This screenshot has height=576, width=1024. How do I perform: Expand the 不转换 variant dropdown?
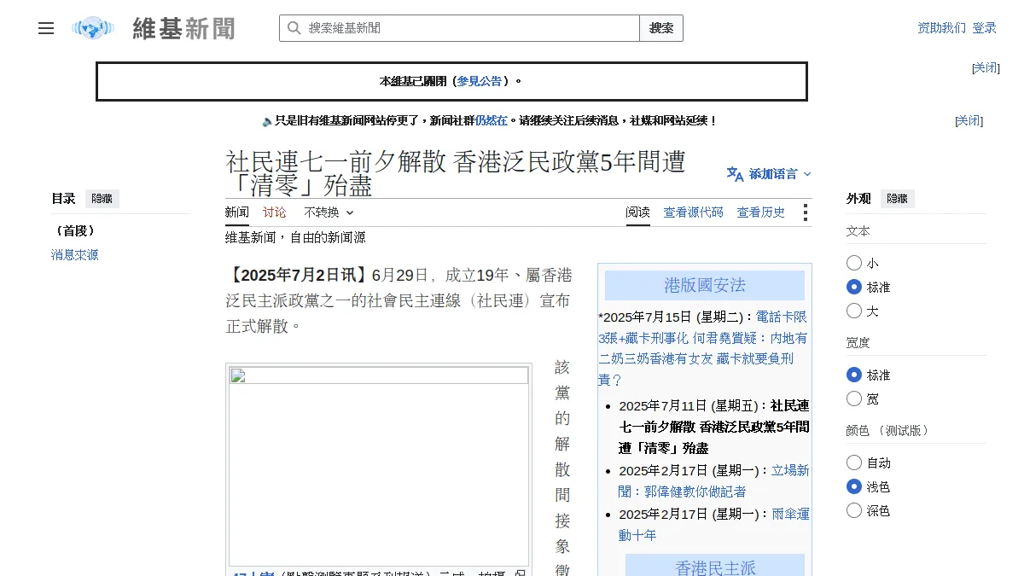pos(329,212)
